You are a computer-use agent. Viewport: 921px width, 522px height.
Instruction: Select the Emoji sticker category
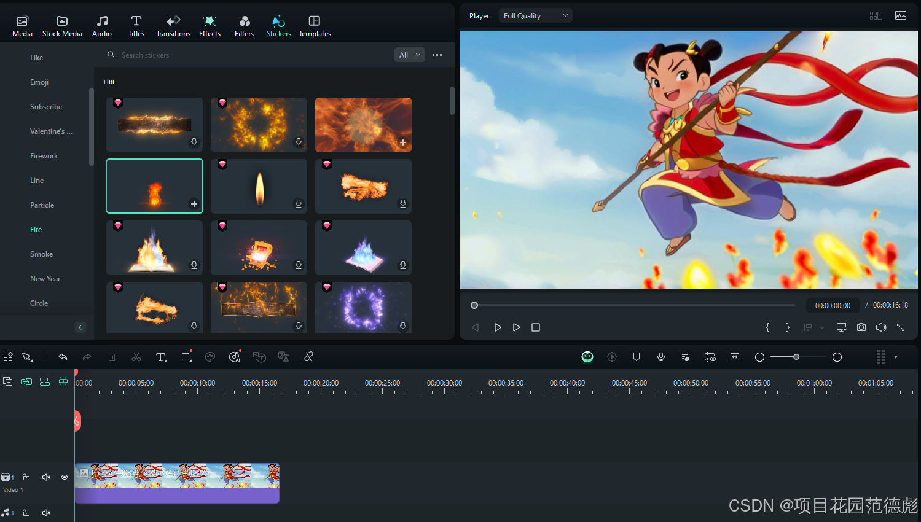point(39,82)
